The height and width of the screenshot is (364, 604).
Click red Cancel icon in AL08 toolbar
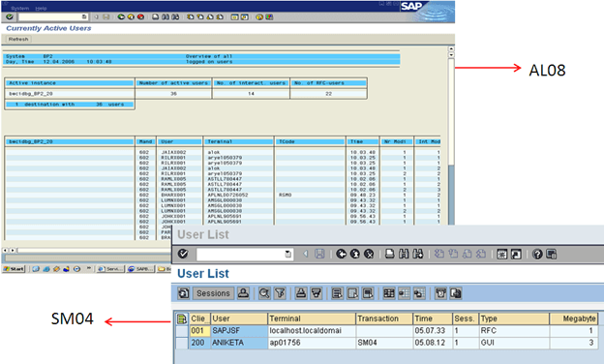140,17
